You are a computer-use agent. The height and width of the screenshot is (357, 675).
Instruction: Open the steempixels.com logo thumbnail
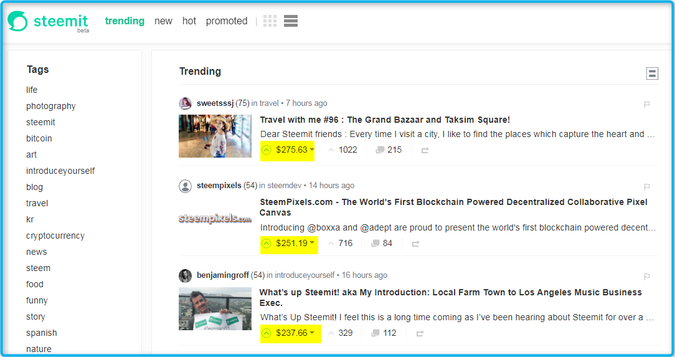click(x=215, y=219)
